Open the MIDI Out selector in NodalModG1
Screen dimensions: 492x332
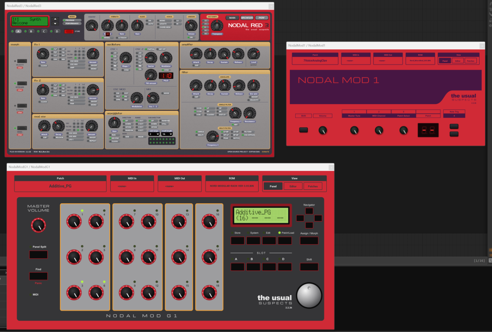(x=180, y=186)
